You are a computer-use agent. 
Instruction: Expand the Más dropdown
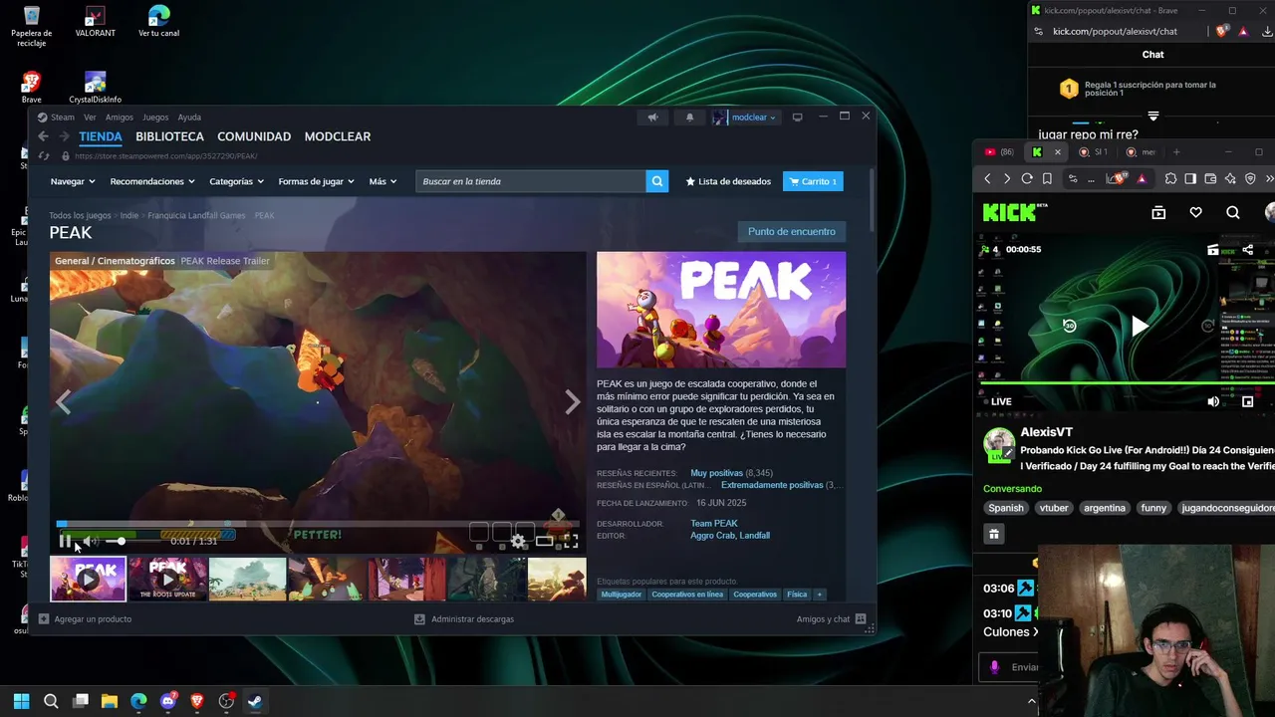(x=382, y=181)
